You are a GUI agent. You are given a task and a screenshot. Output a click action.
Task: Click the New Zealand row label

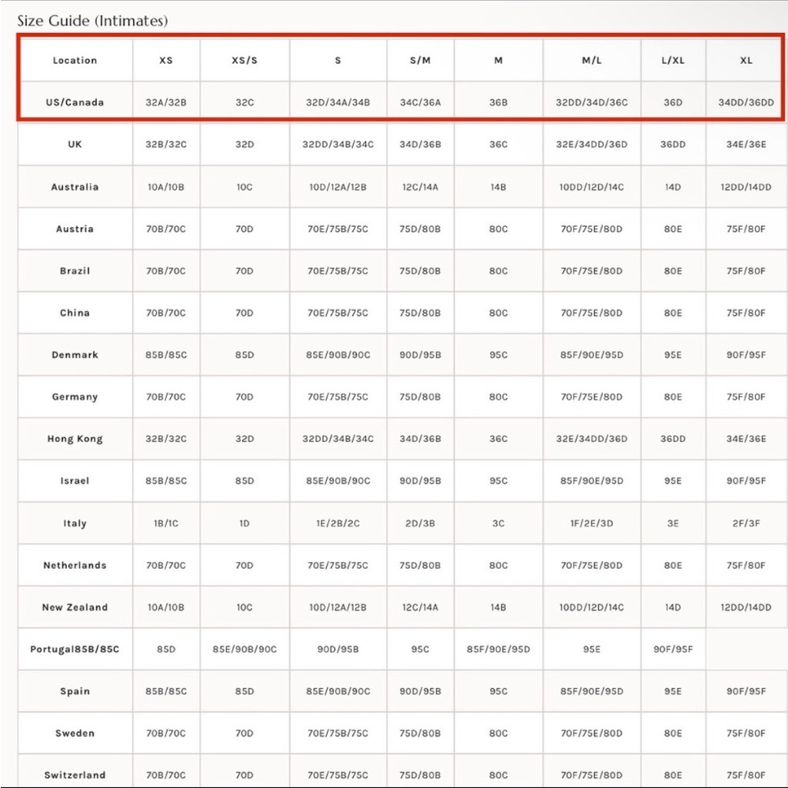pos(75,607)
